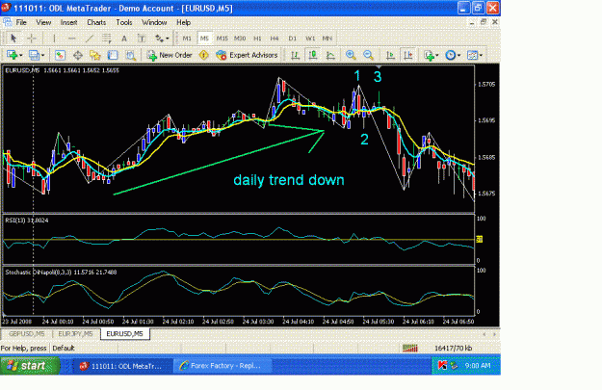The image size is (602, 390).
Task: Switch to GBPUSD,M5 chart tab
Action: pyautogui.click(x=27, y=333)
